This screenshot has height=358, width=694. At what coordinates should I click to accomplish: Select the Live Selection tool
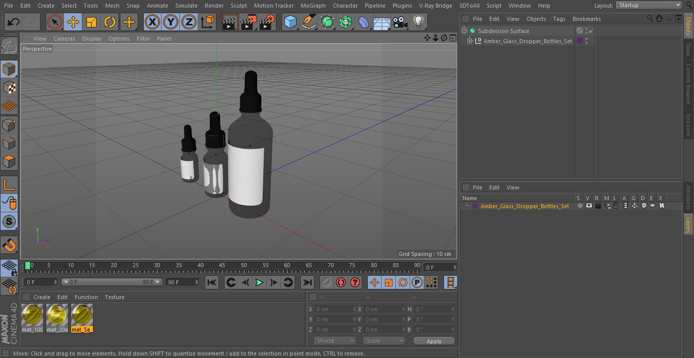pyautogui.click(x=55, y=22)
